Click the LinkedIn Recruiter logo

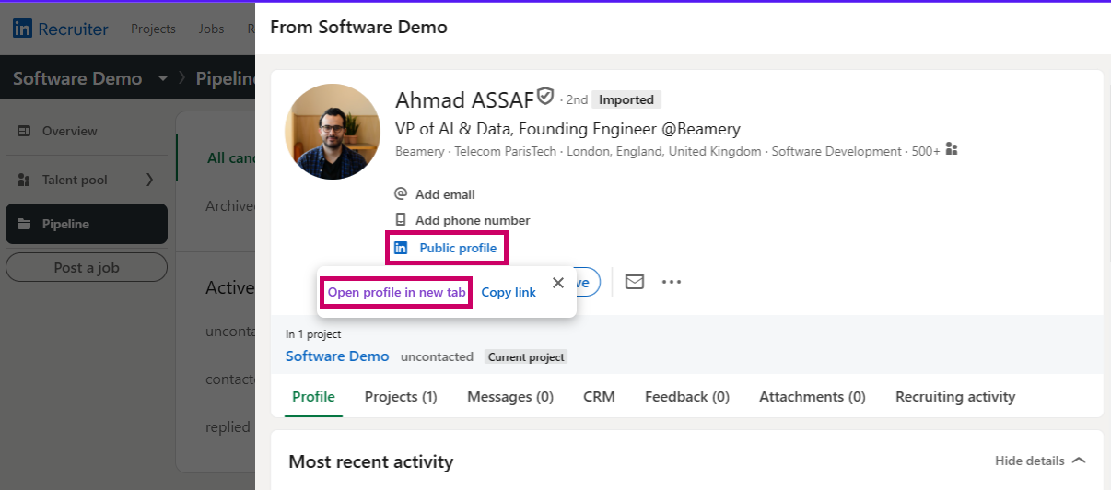point(61,29)
